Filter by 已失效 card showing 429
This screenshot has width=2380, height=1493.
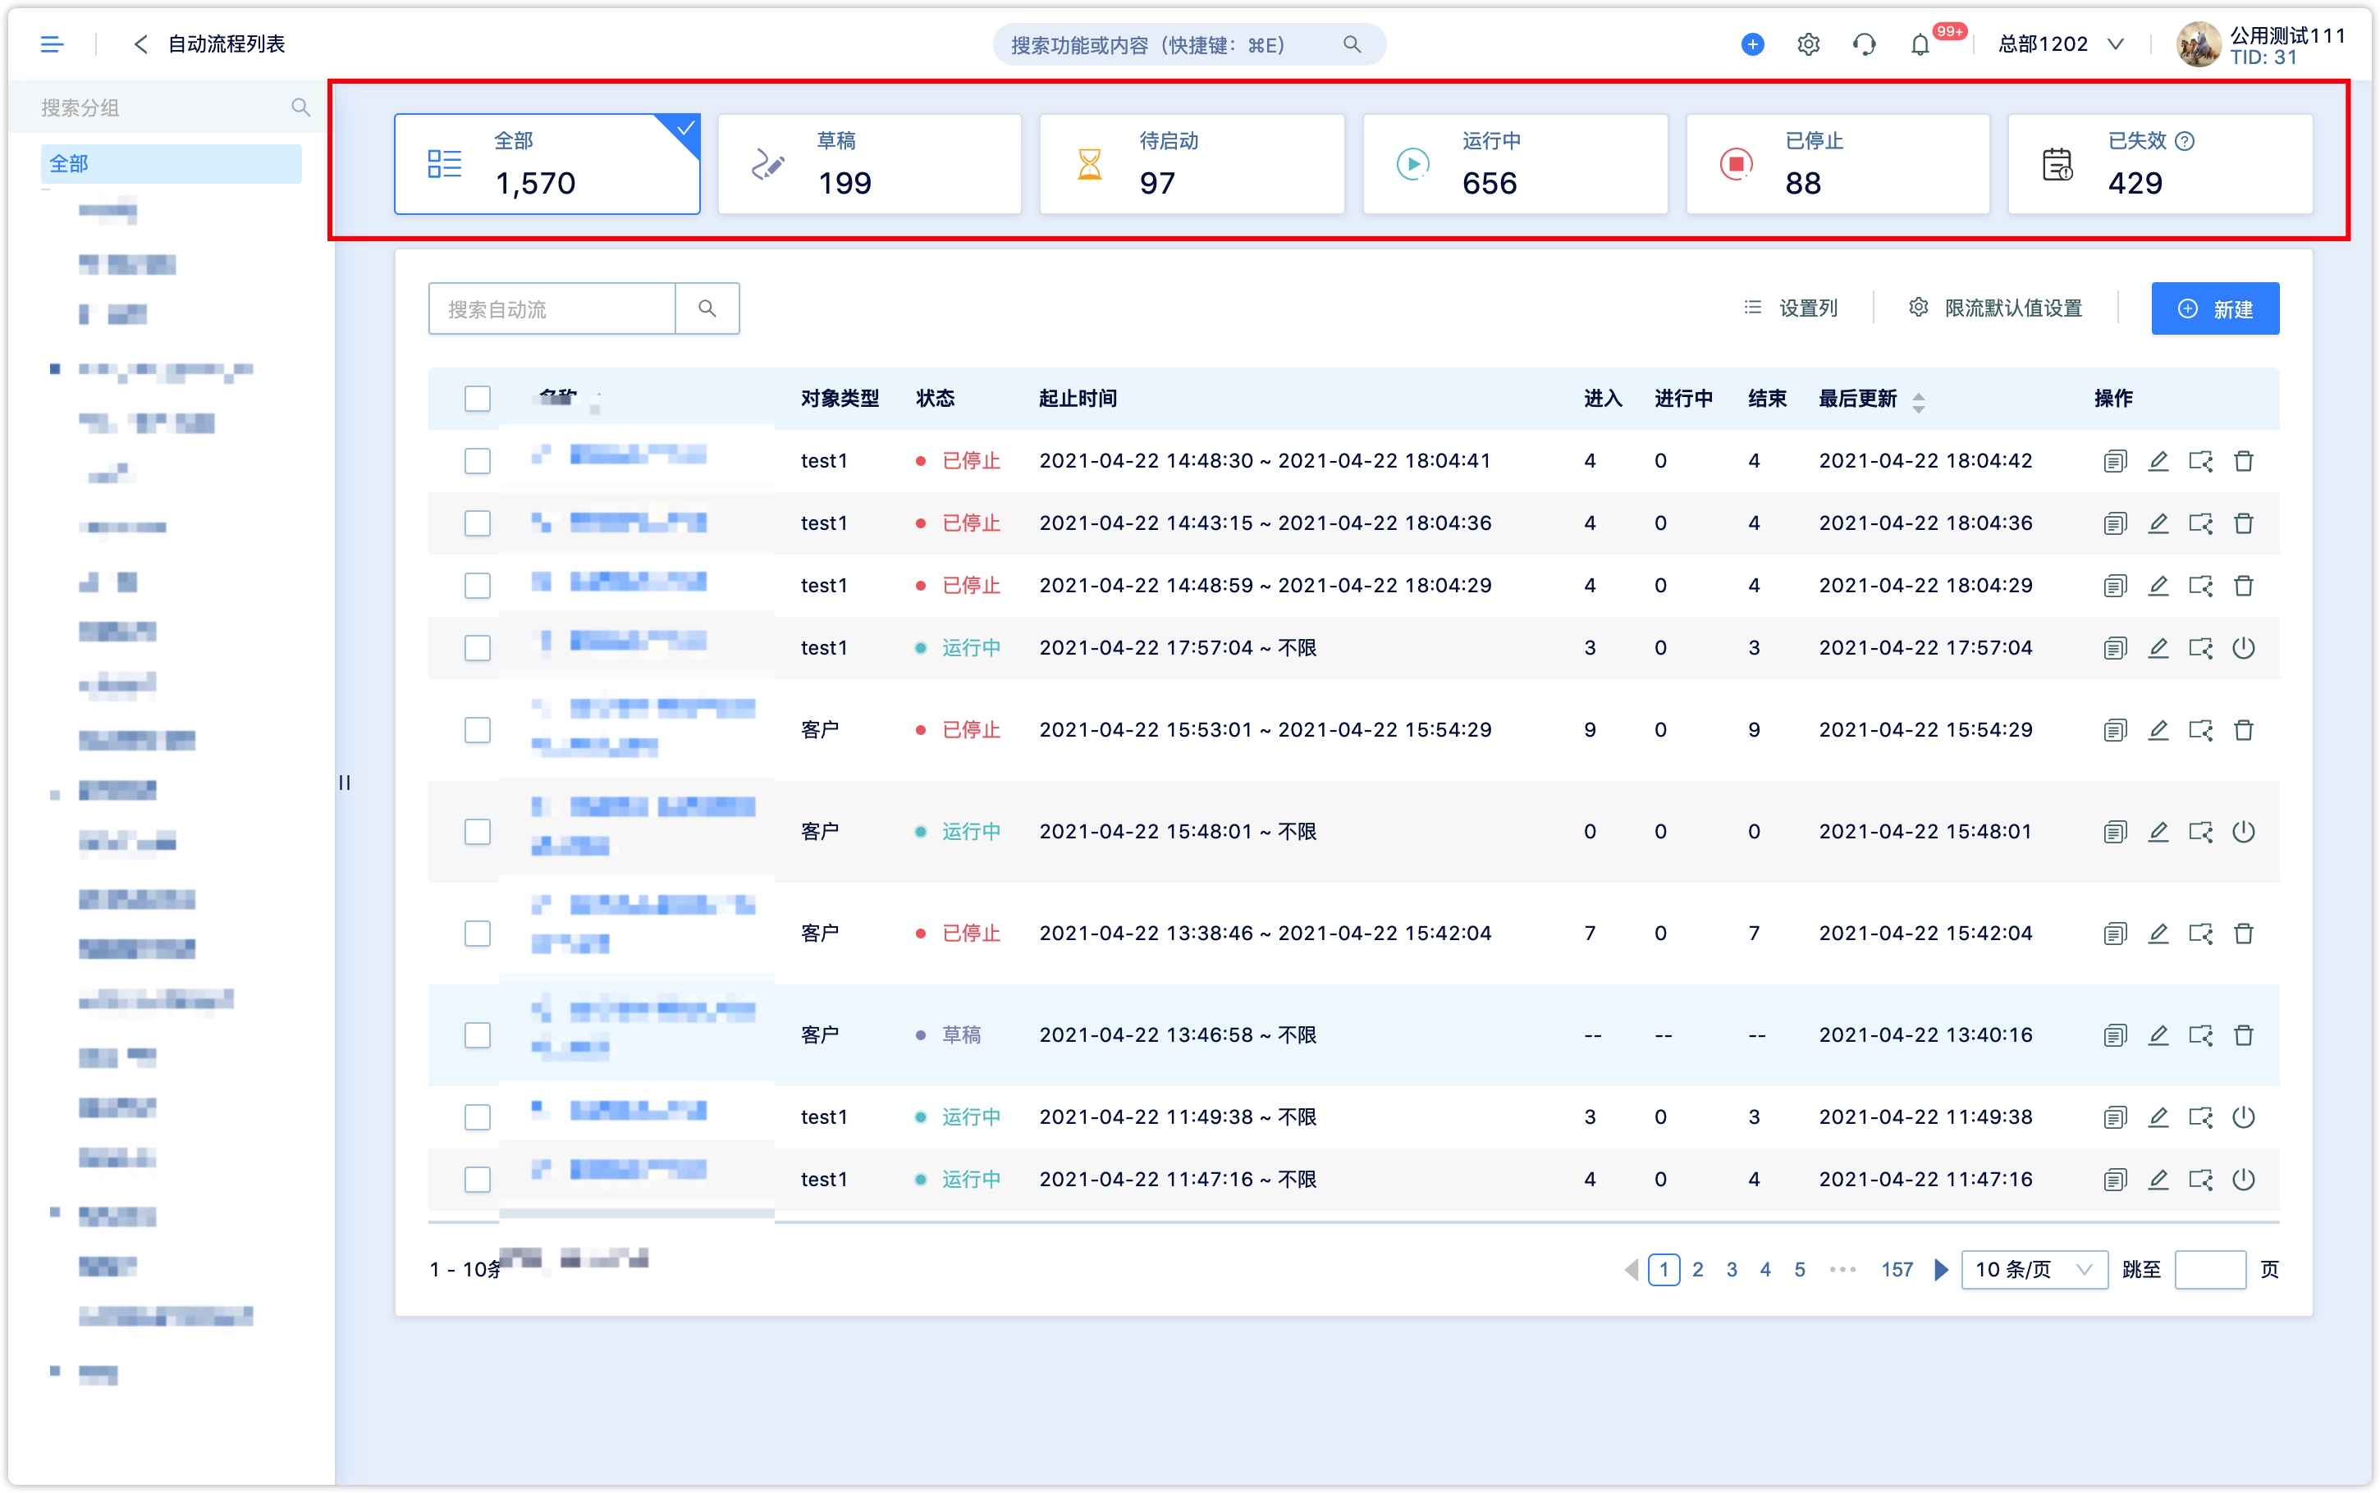point(2160,163)
